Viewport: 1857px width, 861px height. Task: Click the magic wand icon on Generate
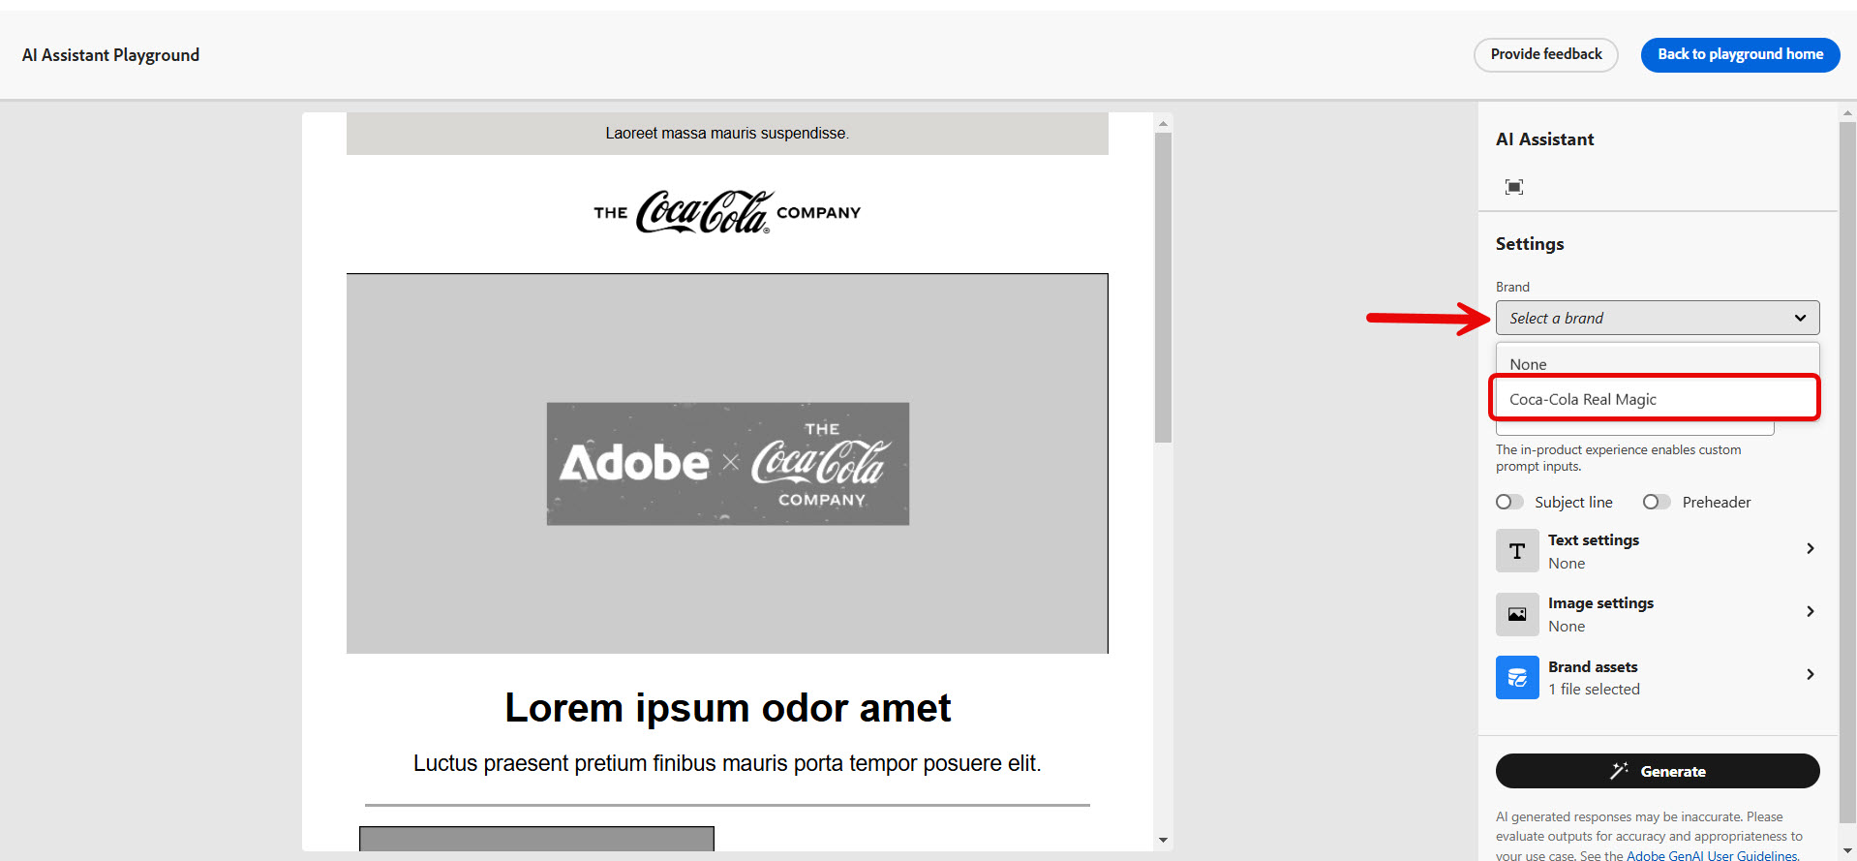click(x=1619, y=771)
